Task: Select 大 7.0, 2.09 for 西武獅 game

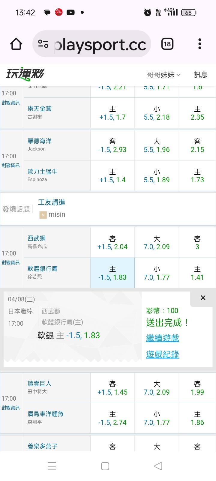Action: click(157, 243)
